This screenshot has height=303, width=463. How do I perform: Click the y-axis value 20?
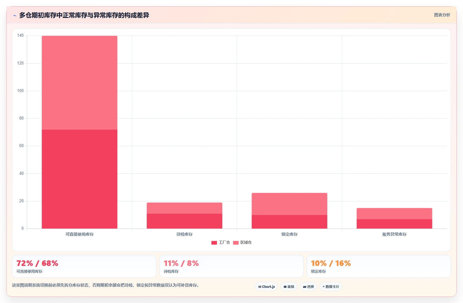pyautogui.click(x=21, y=201)
